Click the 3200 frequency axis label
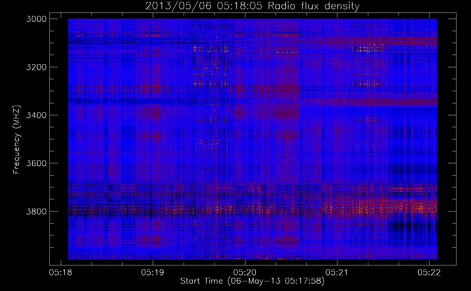This screenshot has width=471, height=291. [x=36, y=67]
